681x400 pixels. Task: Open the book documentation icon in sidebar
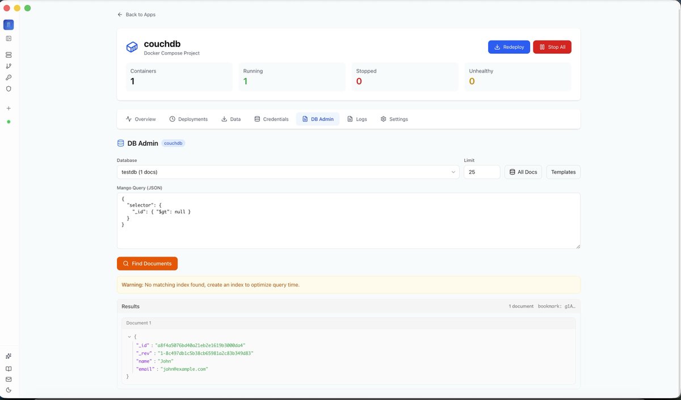9,368
